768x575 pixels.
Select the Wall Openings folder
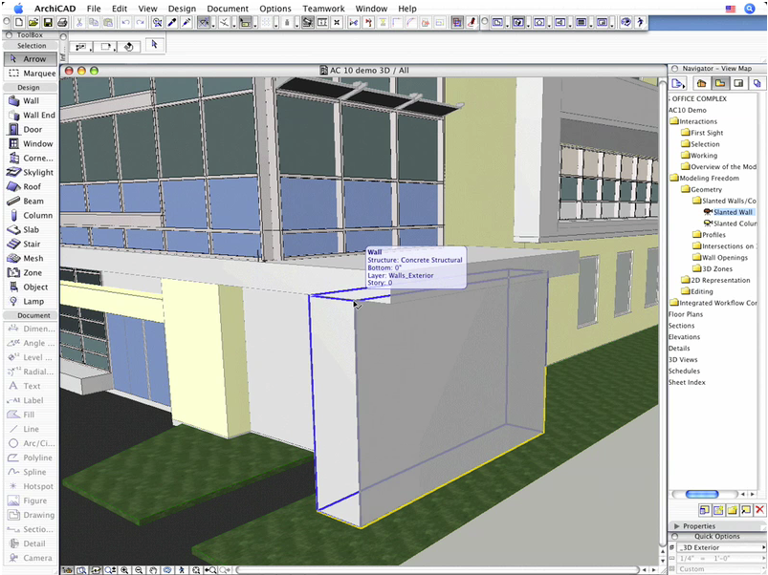point(724,257)
